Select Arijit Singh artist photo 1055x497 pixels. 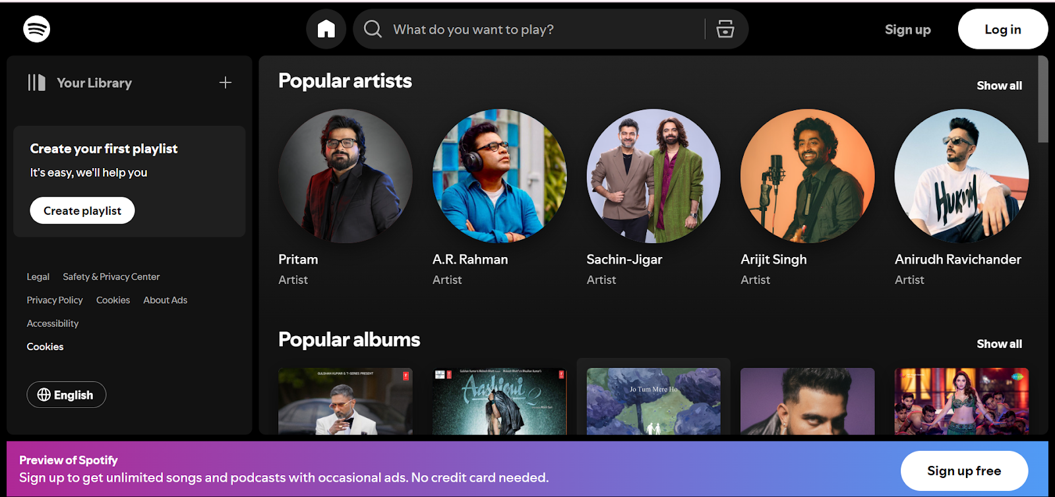coord(808,176)
